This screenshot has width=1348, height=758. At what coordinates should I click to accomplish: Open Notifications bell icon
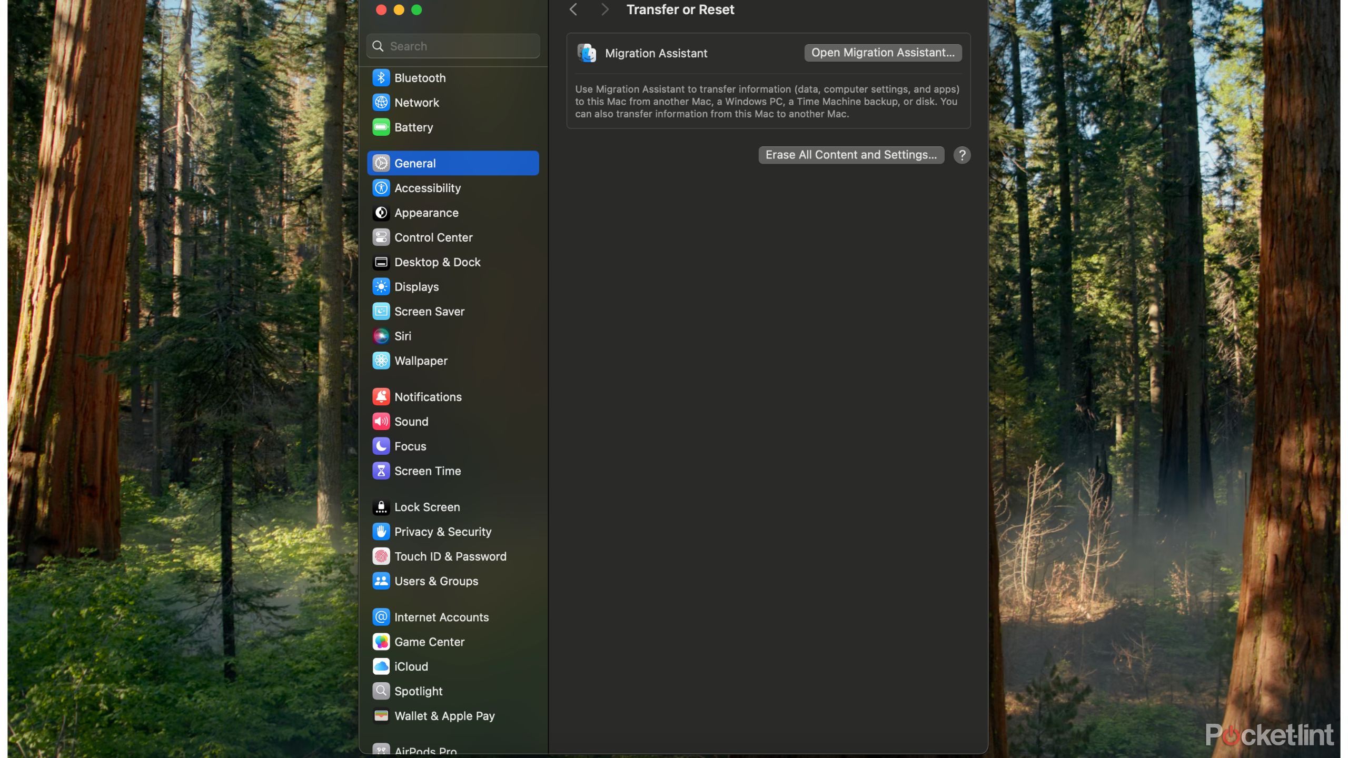381,397
